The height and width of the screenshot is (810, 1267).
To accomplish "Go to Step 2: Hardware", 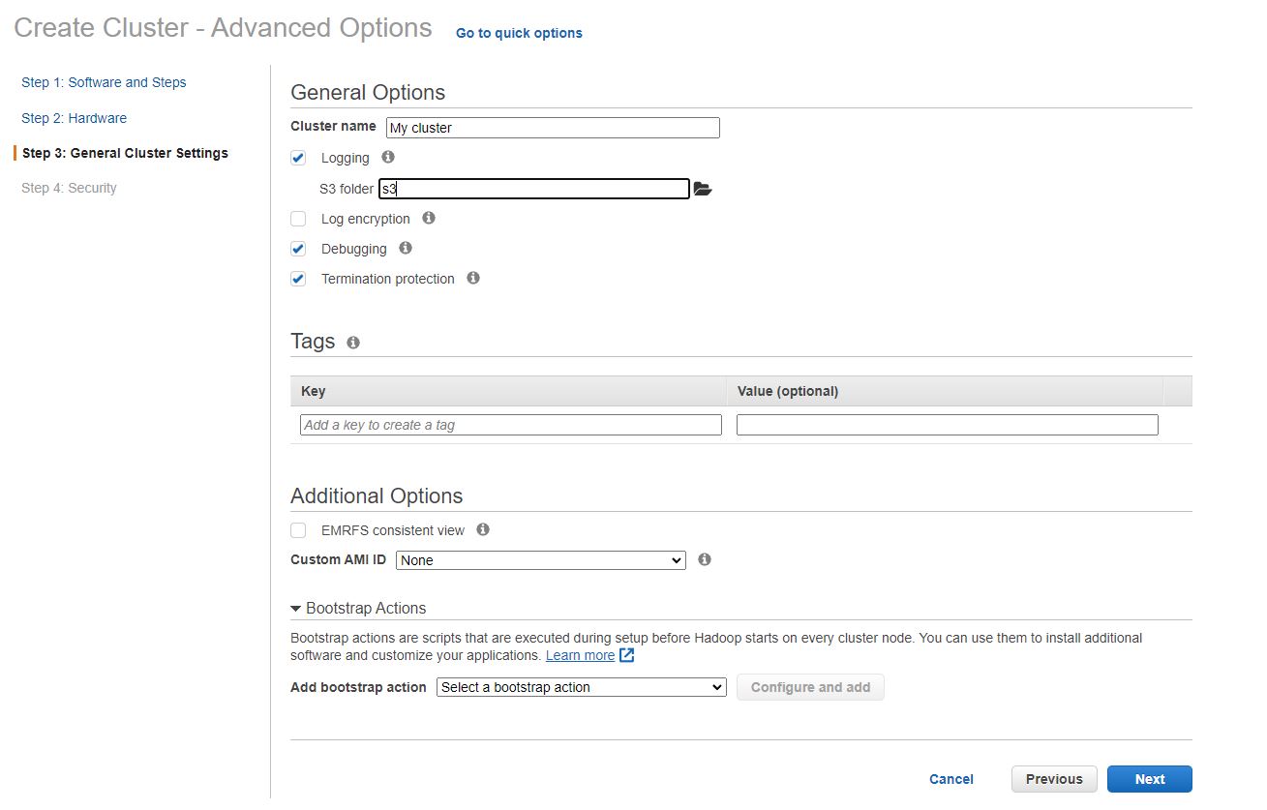I will (74, 118).
